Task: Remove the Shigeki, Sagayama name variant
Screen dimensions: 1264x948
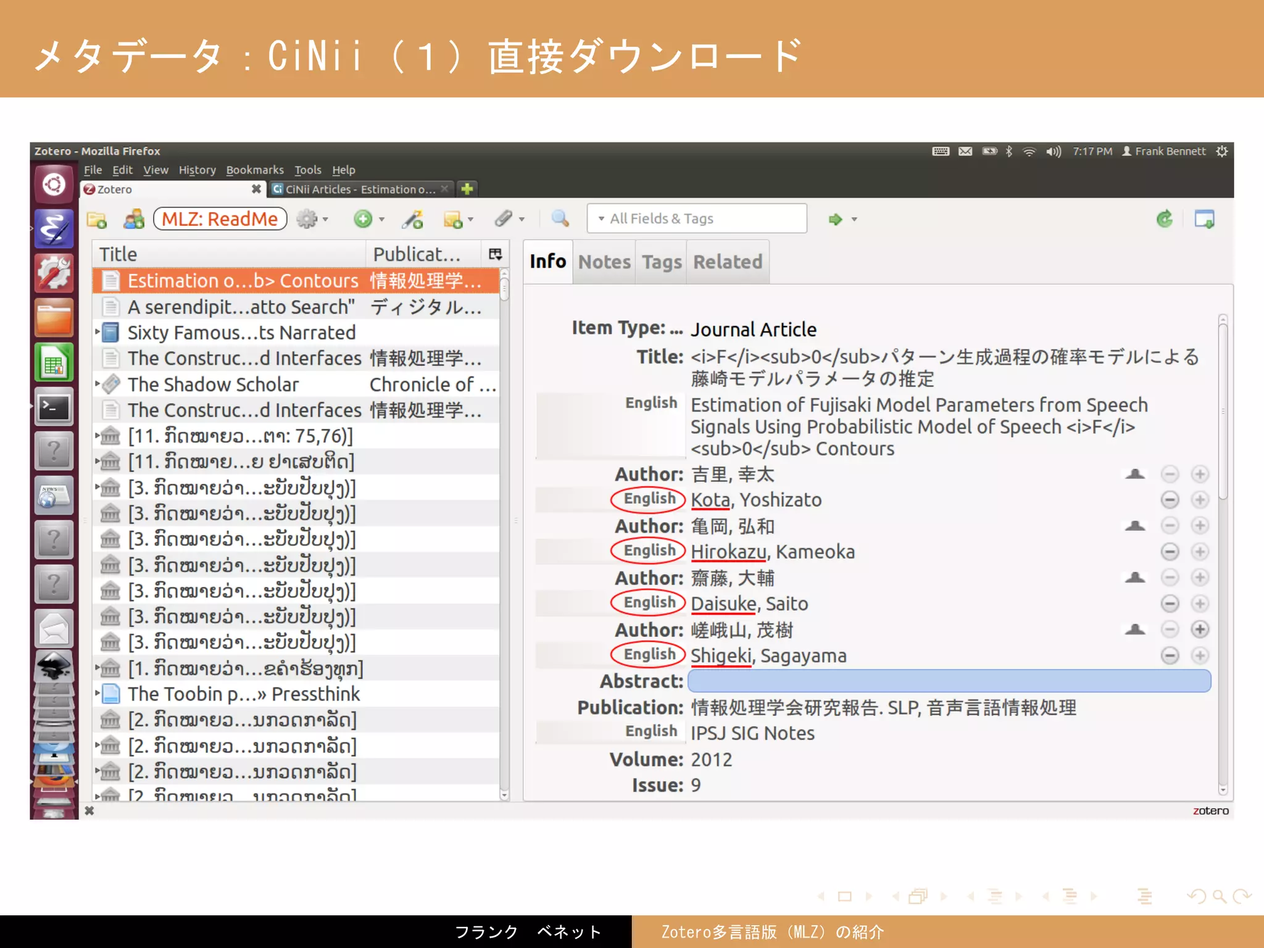Action: (1170, 655)
